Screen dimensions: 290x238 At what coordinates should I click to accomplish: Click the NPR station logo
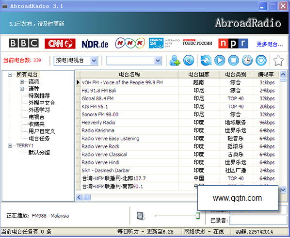pyautogui.click(x=233, y=43)
